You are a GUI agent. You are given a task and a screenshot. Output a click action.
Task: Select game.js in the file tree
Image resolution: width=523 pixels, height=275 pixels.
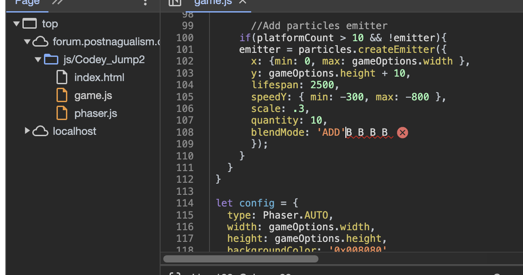point(93,95)
